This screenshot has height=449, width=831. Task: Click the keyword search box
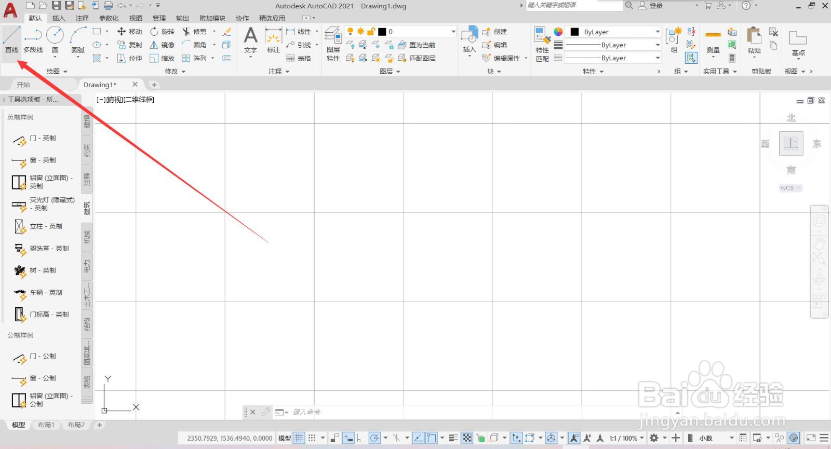pos(574,5)
